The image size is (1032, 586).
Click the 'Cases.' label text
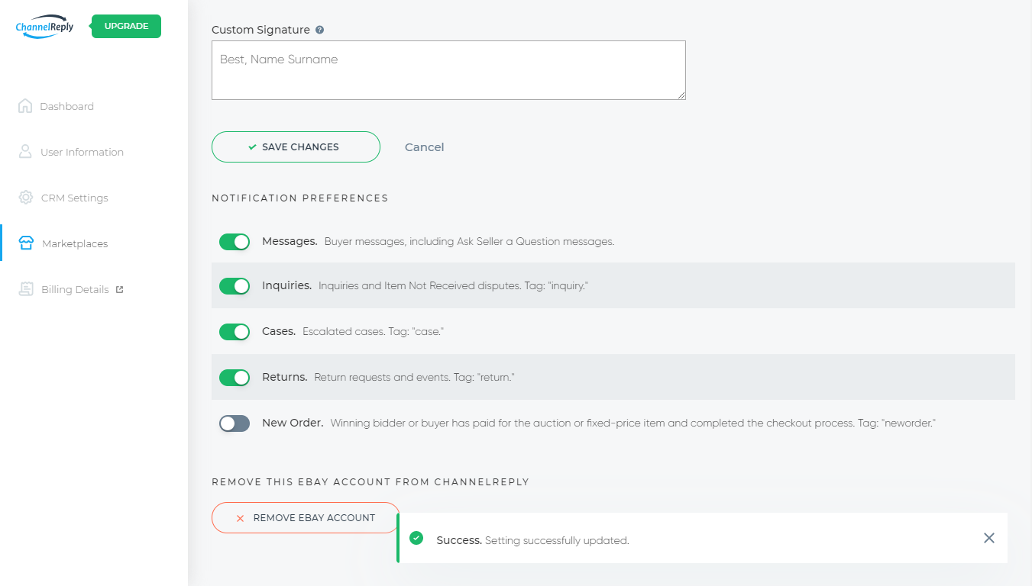(x=279, y=331)
